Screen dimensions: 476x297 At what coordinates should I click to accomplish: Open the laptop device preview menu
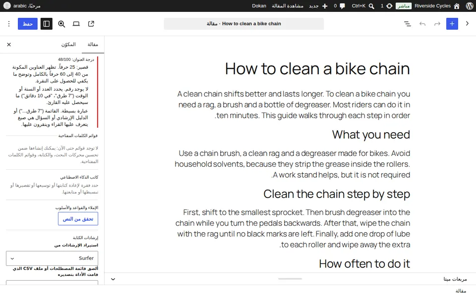[x=76, y=24]
